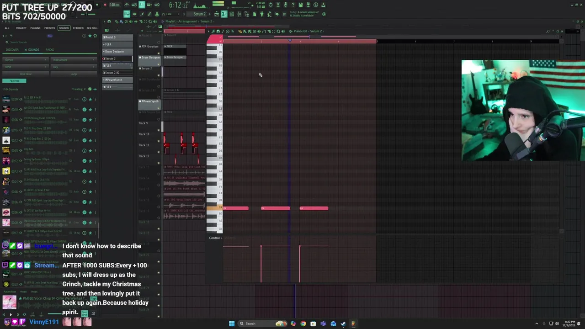Switch to the PLUGINS browser tab

35,28
